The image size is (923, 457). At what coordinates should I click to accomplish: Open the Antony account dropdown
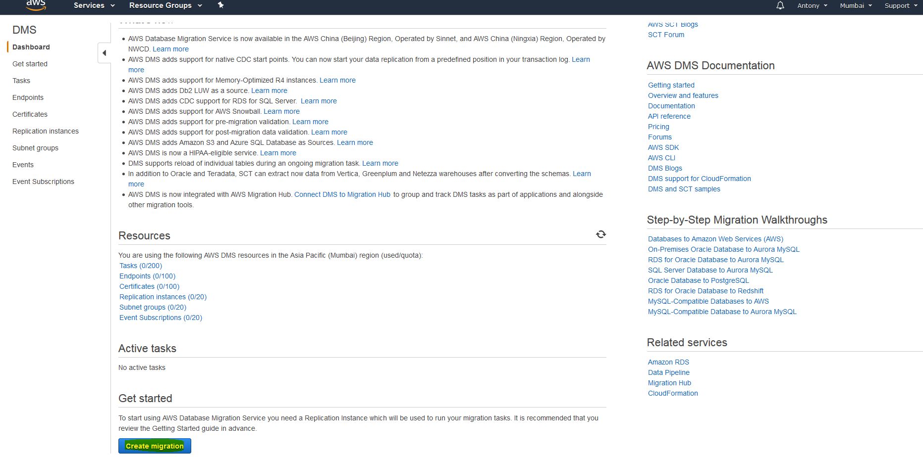812,5
